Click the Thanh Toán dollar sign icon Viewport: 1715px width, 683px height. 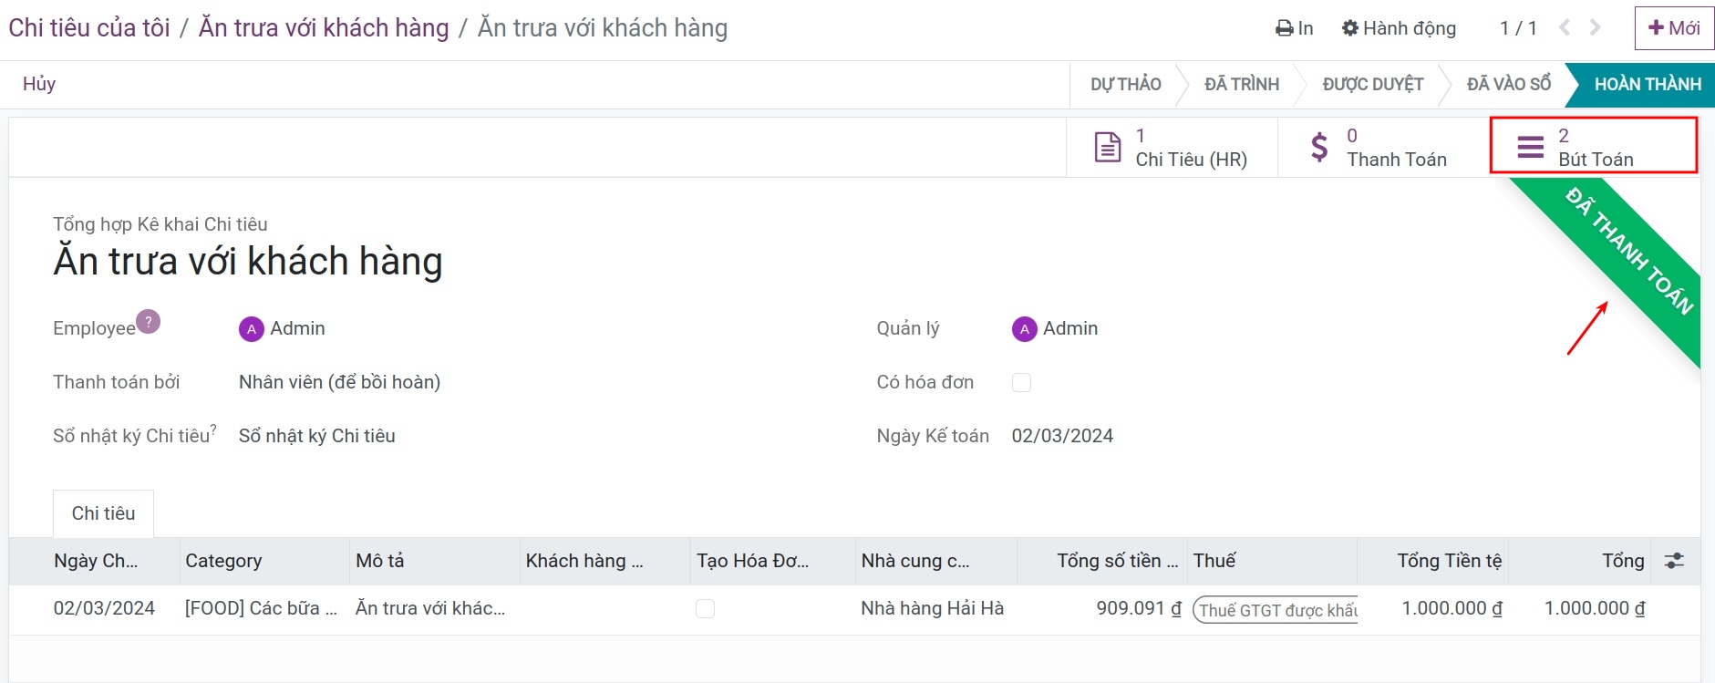1319,147
